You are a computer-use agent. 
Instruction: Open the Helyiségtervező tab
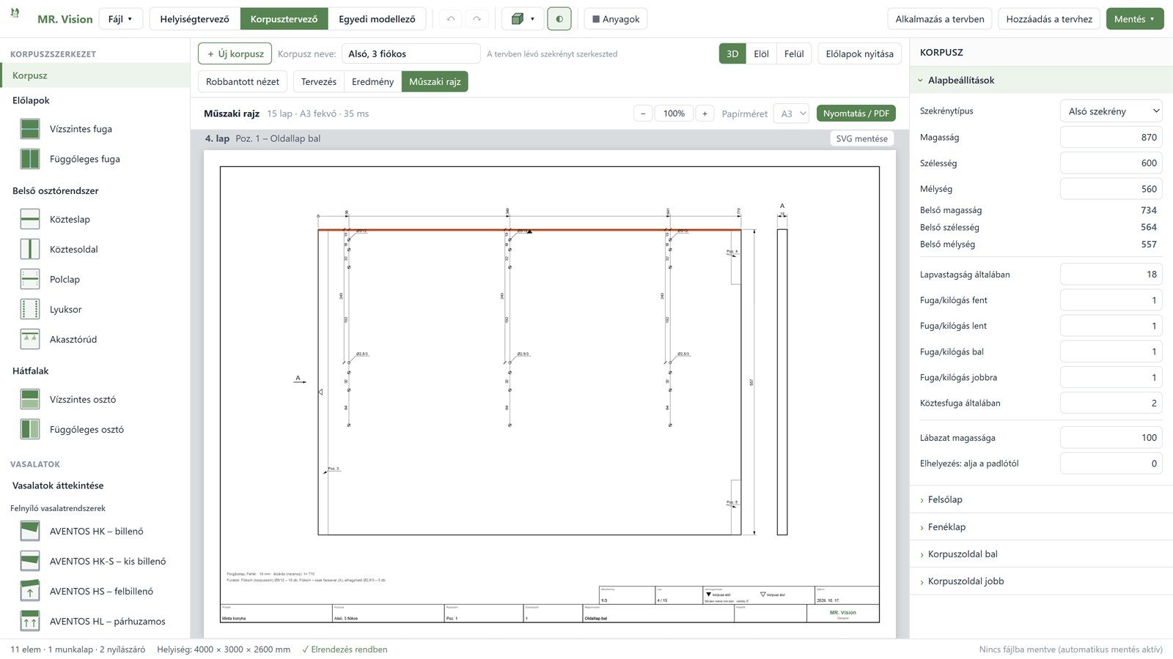coord(195,19)
